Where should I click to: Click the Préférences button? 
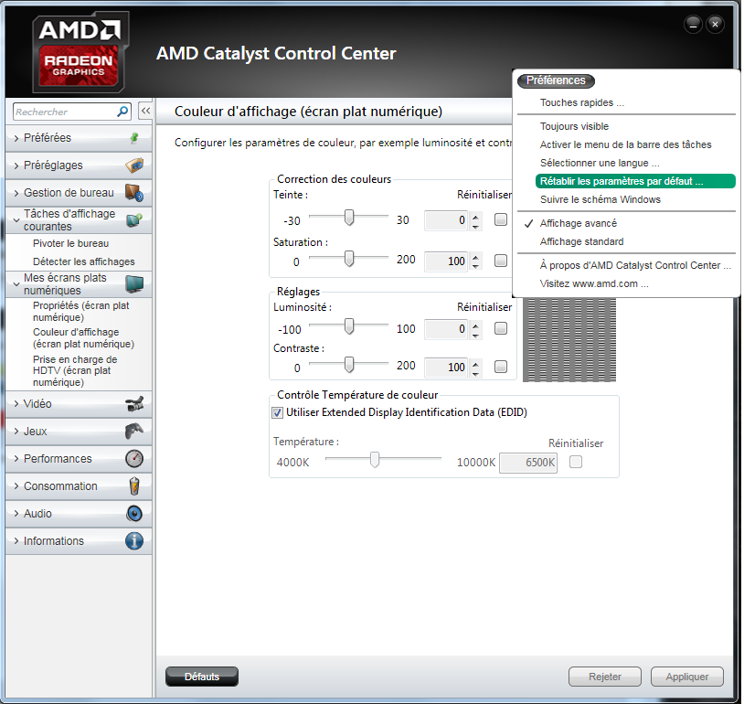(x=556, y=80)
